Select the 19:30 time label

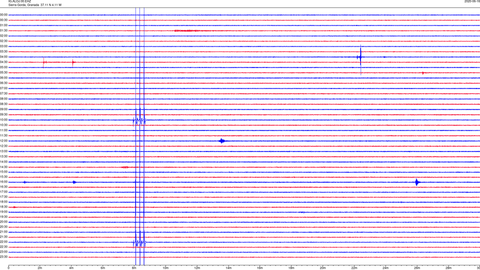[4, 216]
